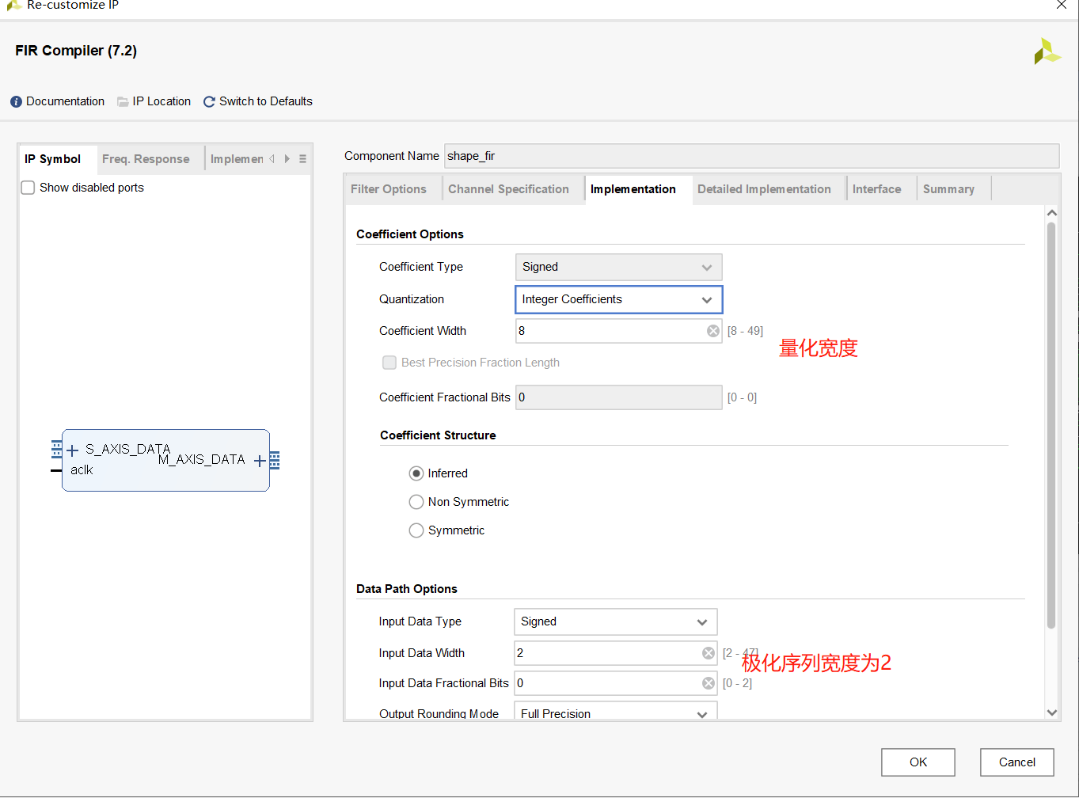Switch to the Filter Options tab
Viewport: 1079px width, 798px height.
pos(388,189)
